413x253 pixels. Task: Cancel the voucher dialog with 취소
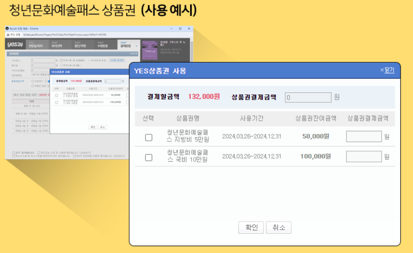279,227
